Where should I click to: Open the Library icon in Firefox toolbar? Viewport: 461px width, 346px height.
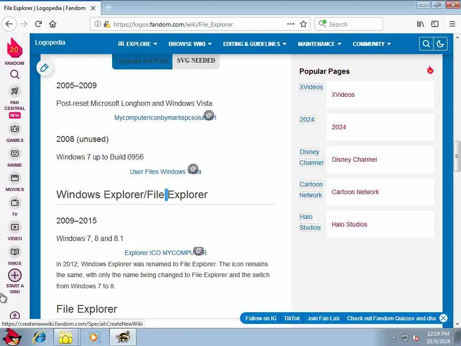click(x=420, y=24)
